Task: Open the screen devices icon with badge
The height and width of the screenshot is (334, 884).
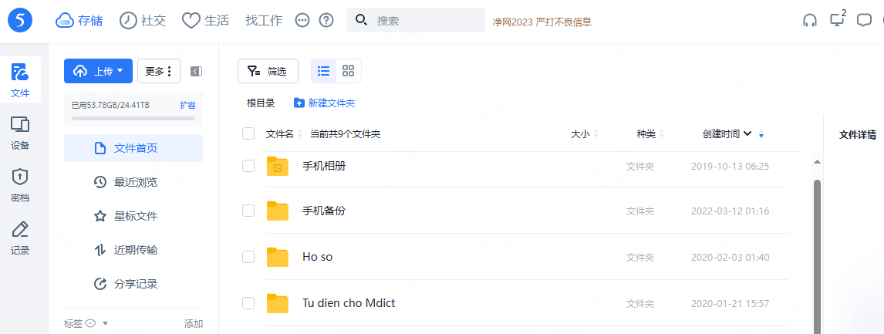Action: pos(837,19)
